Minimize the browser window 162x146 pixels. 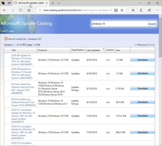coord(140,3)
